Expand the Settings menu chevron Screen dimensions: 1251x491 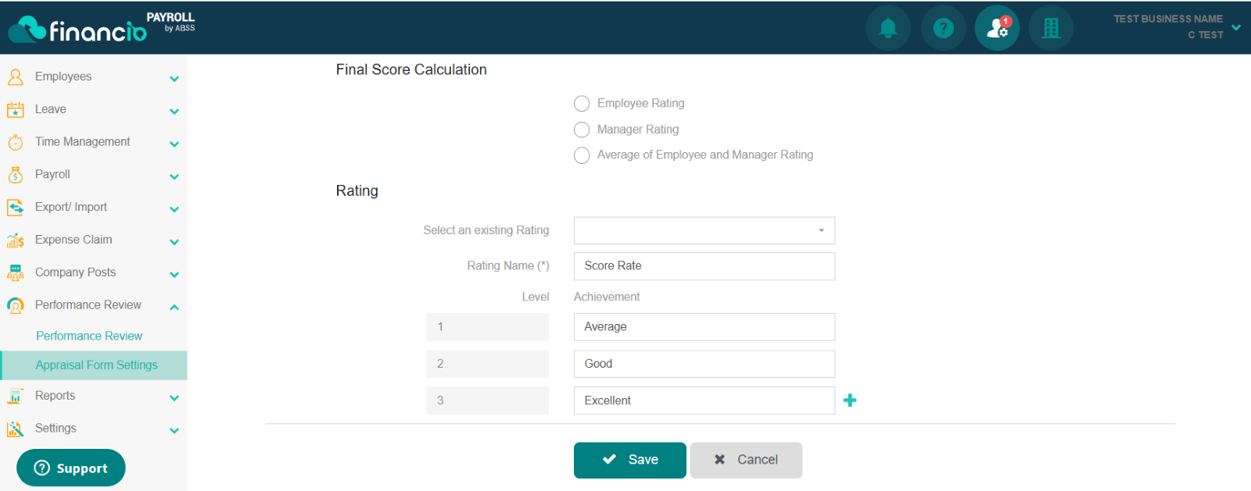pos(174,430)
